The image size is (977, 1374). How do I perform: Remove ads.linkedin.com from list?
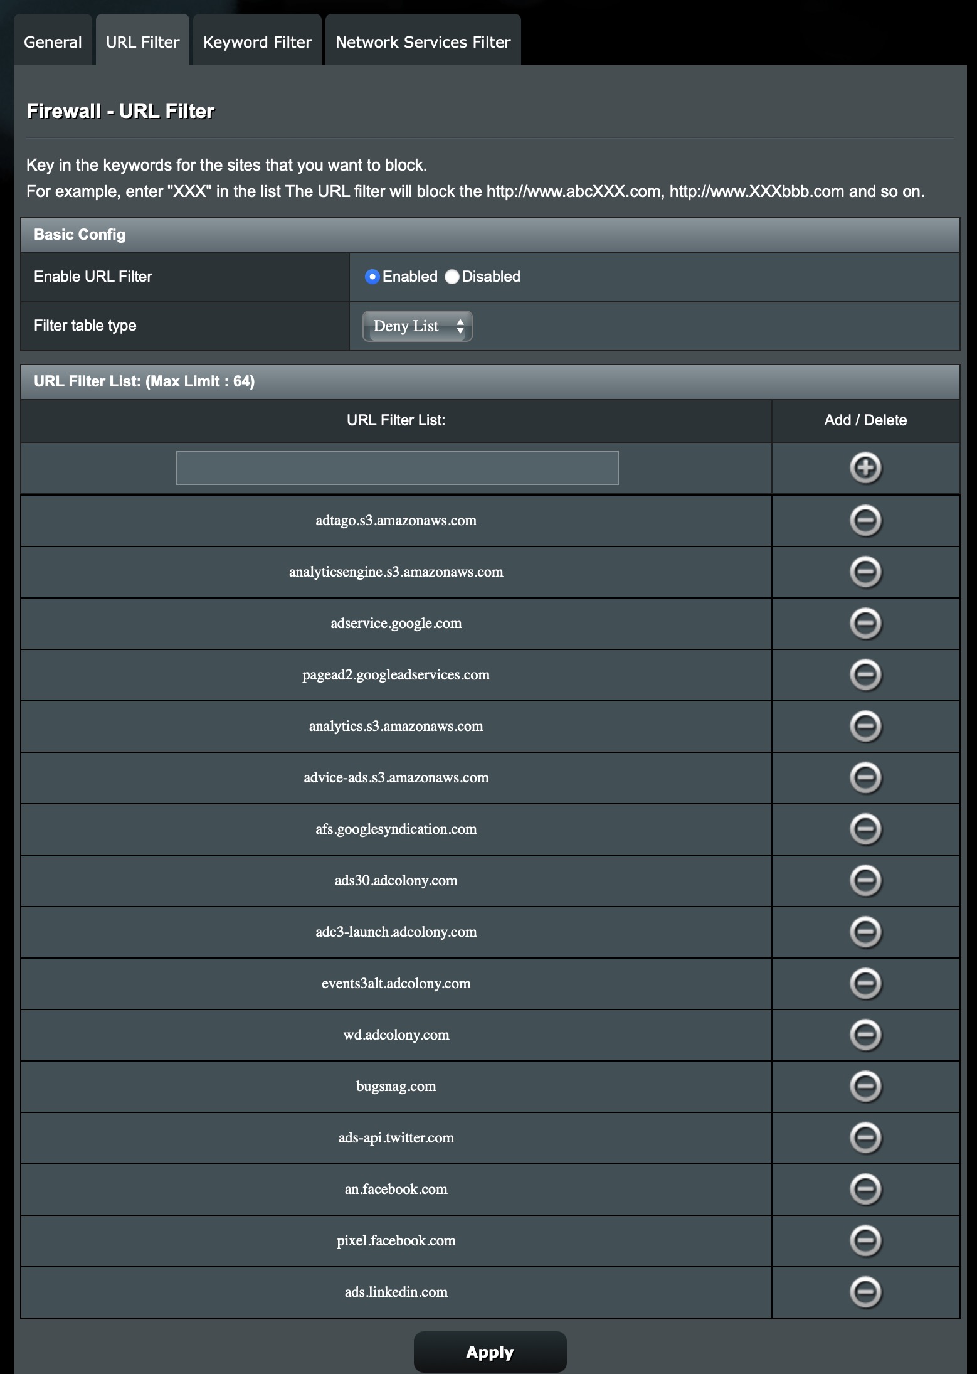865,1292
